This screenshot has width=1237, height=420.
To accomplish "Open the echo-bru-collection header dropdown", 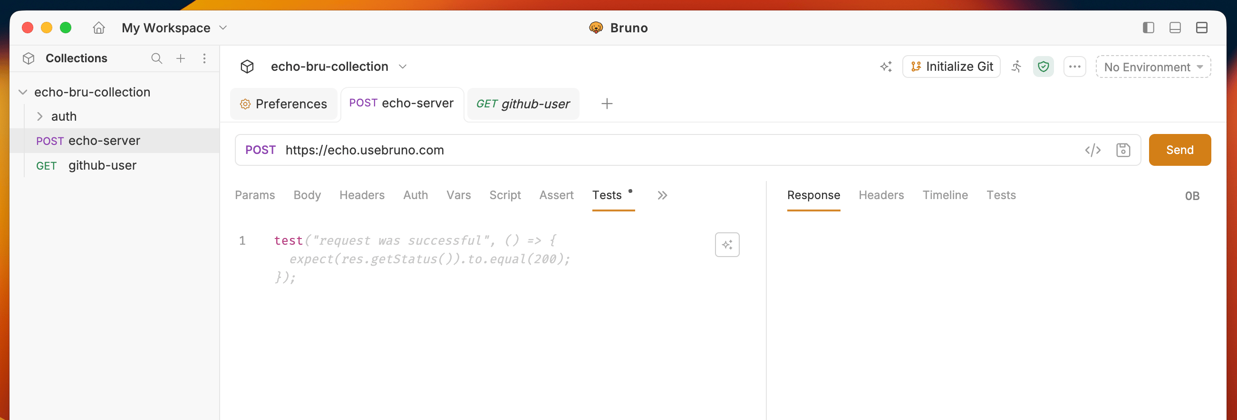I will pos(403,67).
